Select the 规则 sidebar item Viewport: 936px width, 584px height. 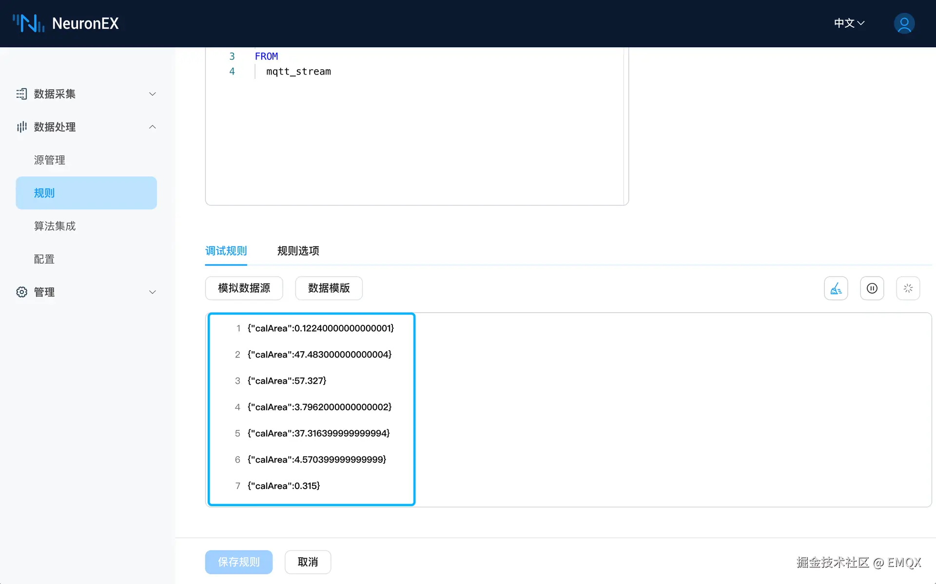point(86,193)
